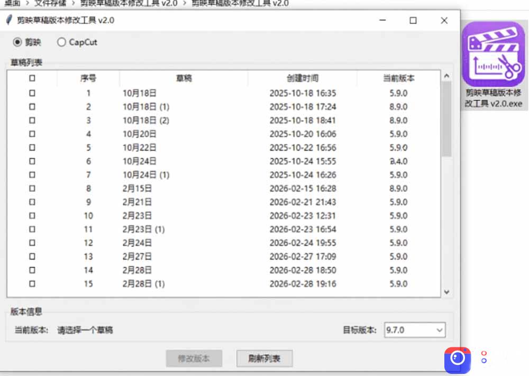Check the box for draft 2月28日 (1)
The width and height of the screenshot is (529, 376).
[32, 283]
